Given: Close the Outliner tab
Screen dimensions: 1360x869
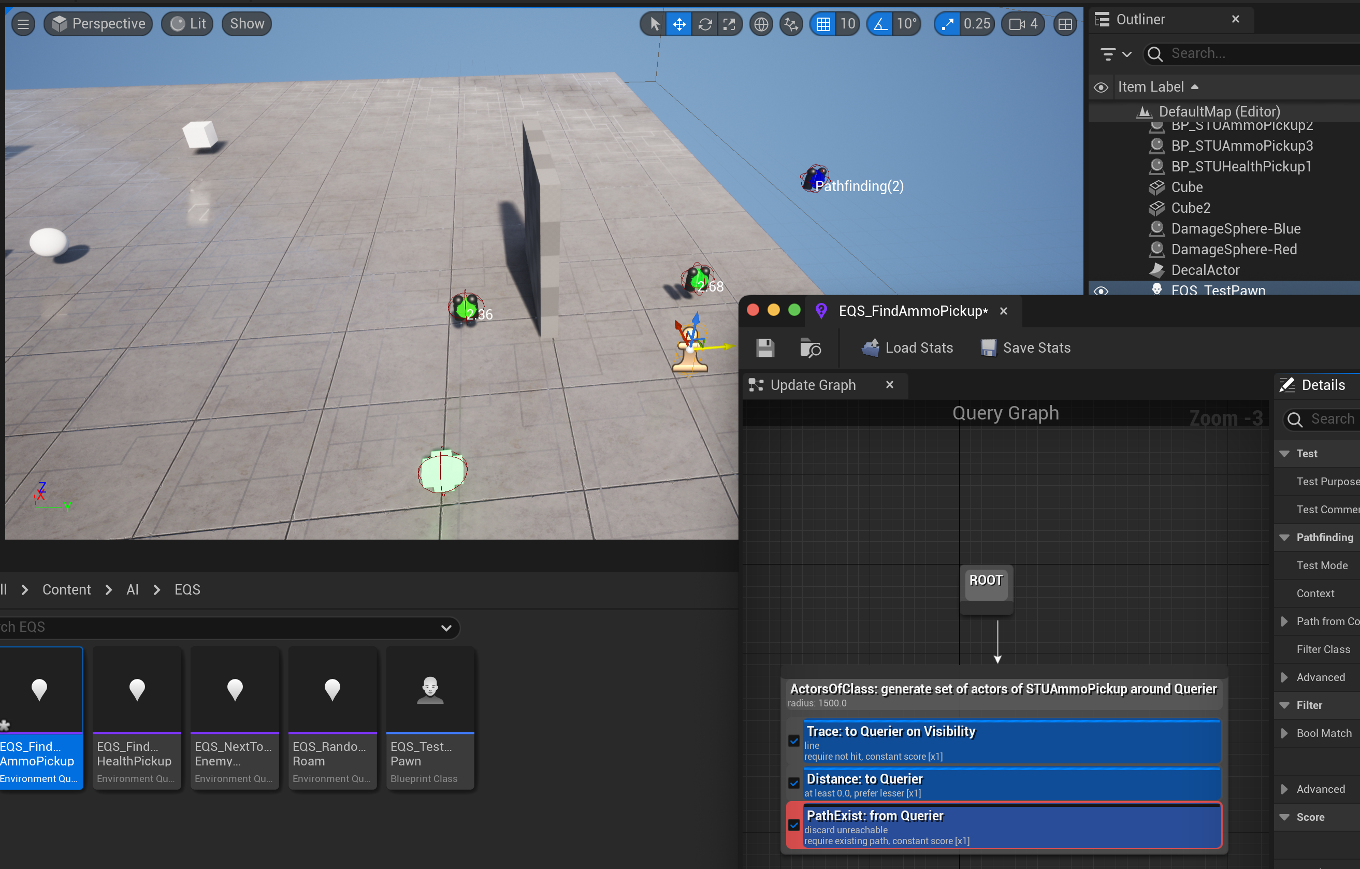Looking at the screenshot, I should pos(1236,19).
